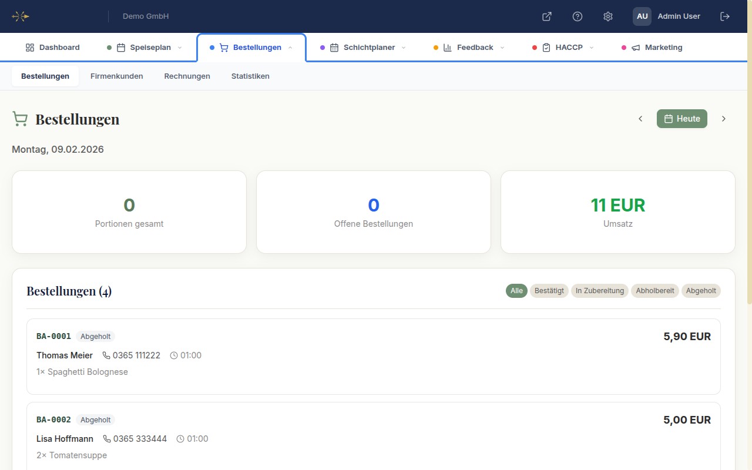Go to previous day with left arrow

click(640, 119)
